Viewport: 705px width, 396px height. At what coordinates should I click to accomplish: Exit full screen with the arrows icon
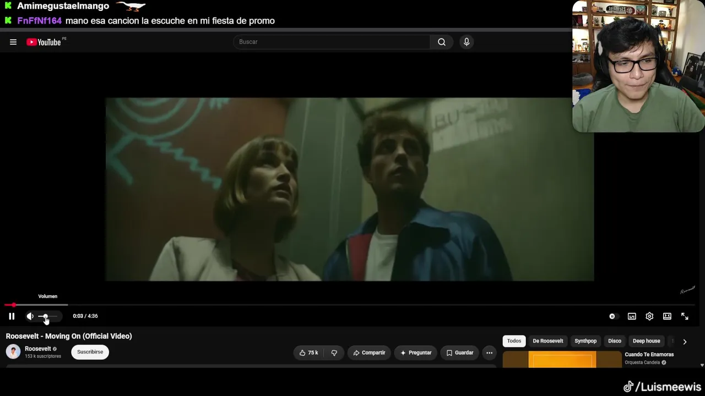click(x=685, y=316)
